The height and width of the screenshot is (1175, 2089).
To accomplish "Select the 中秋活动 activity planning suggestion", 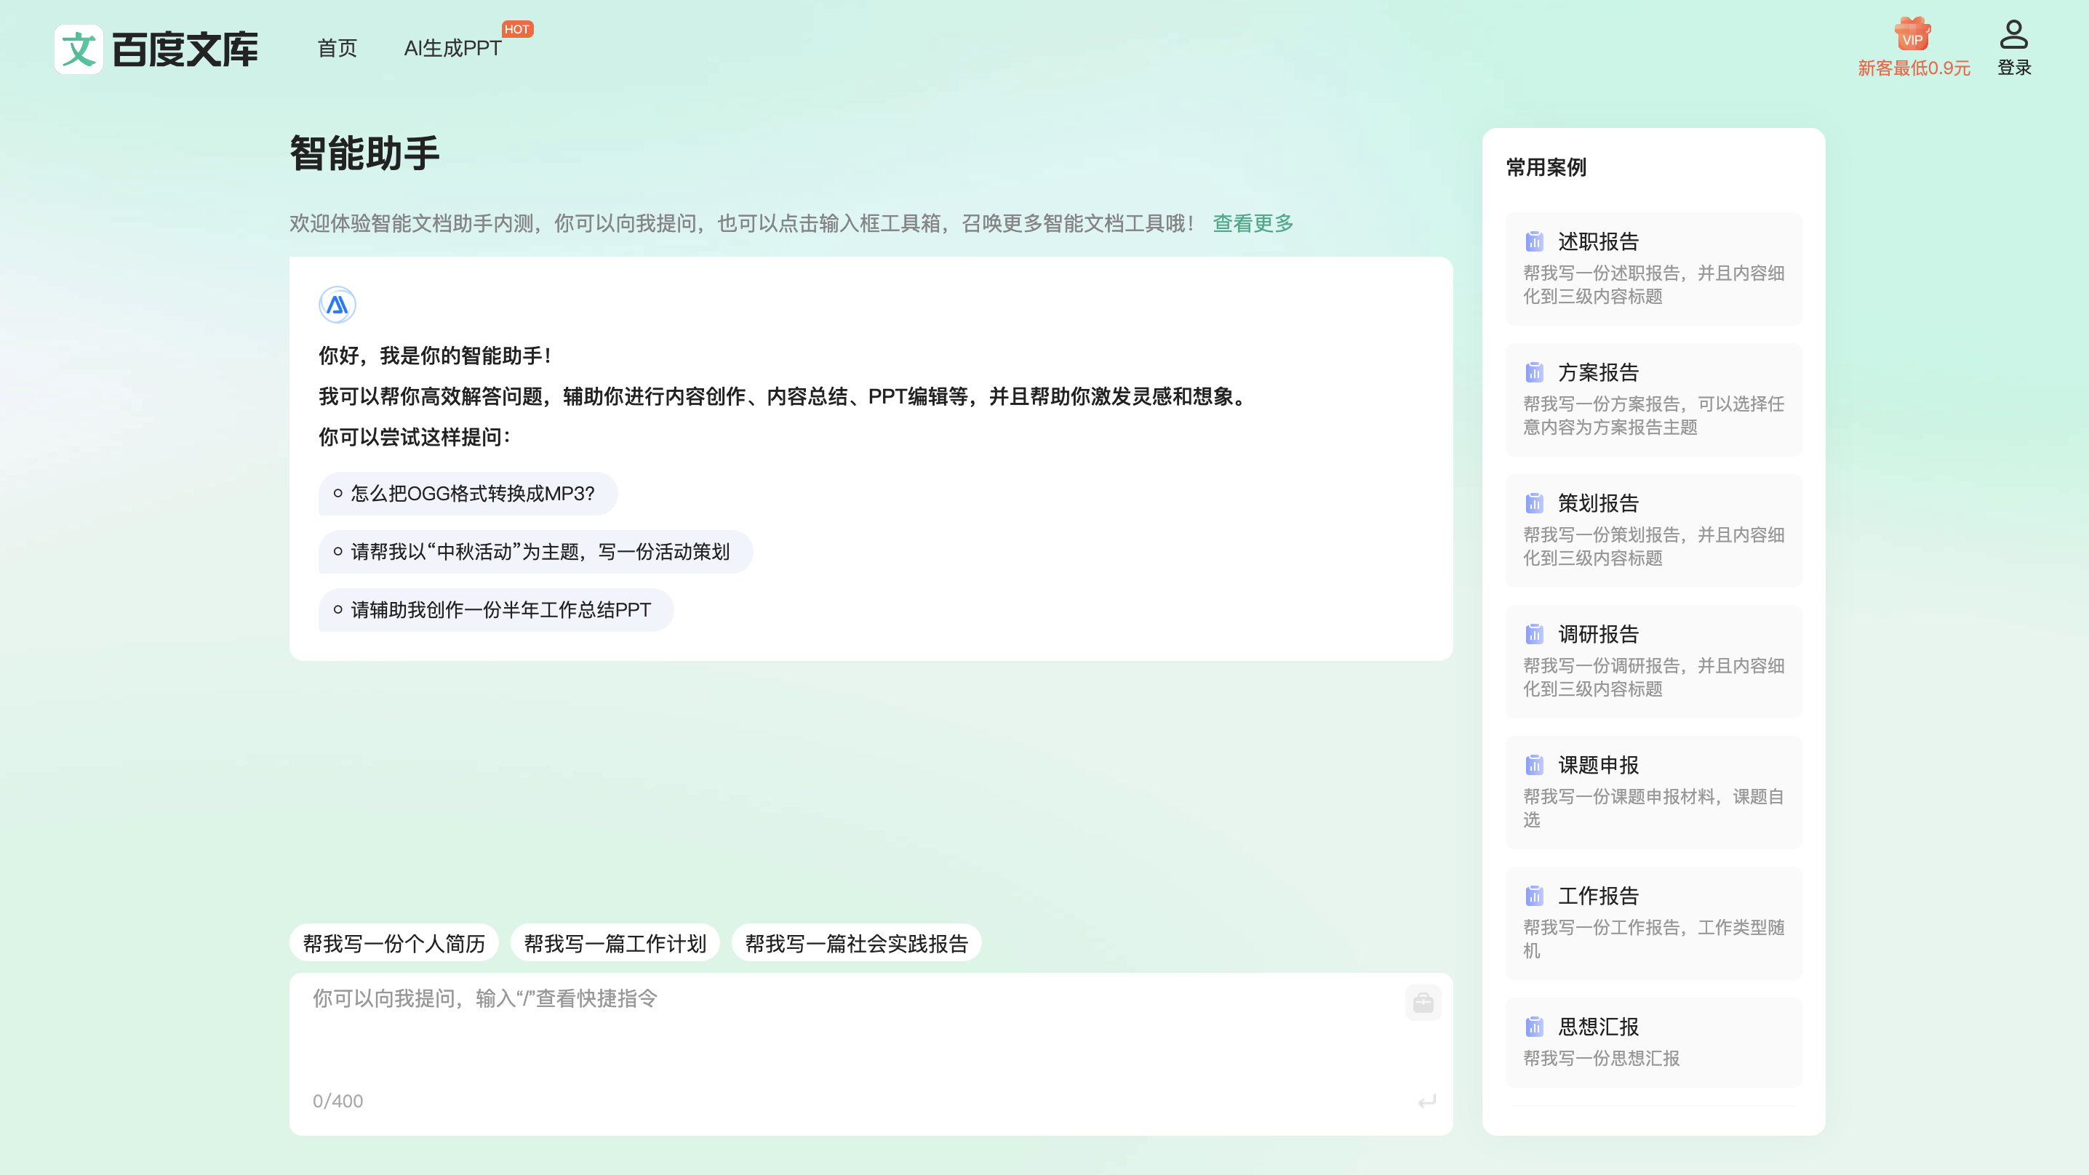I will pyautogui.click(x=535, y=552).
